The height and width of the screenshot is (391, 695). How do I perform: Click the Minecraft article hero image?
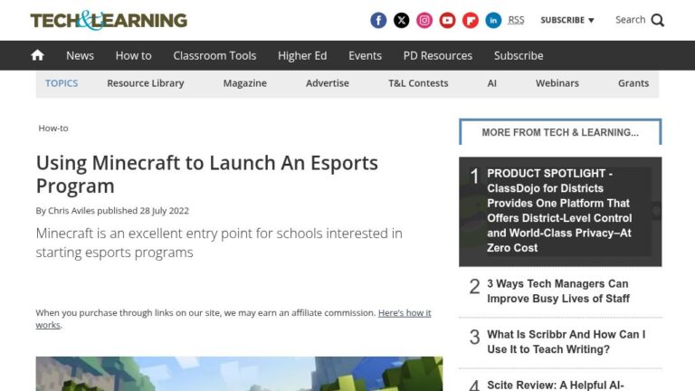tap(239, 374)
